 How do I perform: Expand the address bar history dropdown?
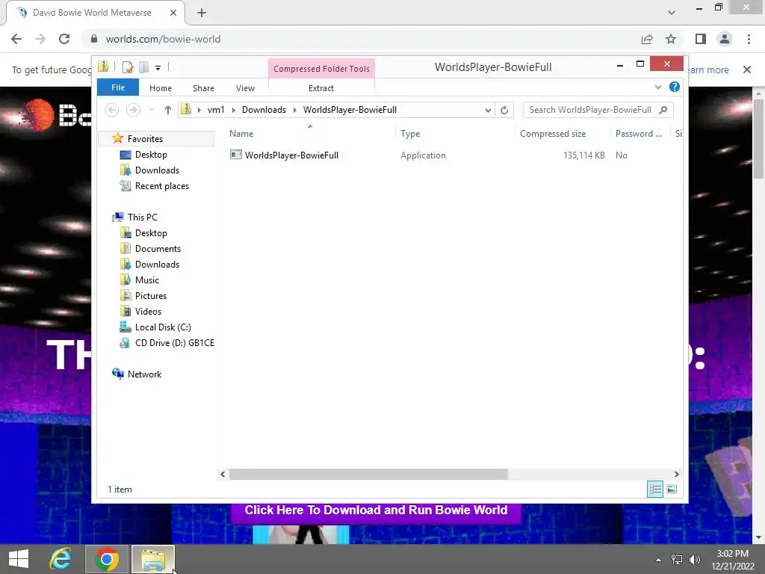pos(488,111)
